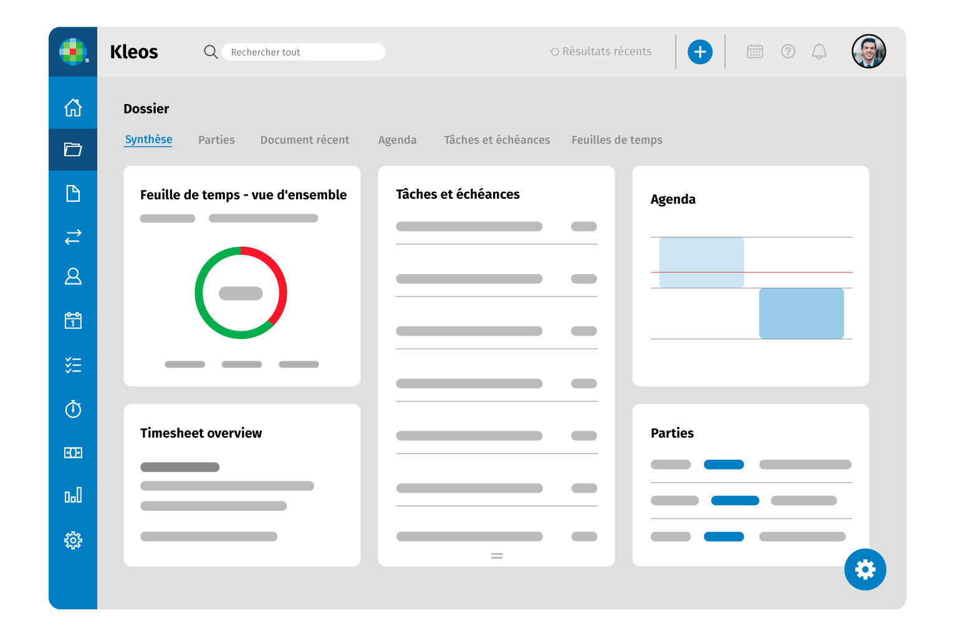
Task: Open the billing money icon in sidebar
Action: [73, 453]
